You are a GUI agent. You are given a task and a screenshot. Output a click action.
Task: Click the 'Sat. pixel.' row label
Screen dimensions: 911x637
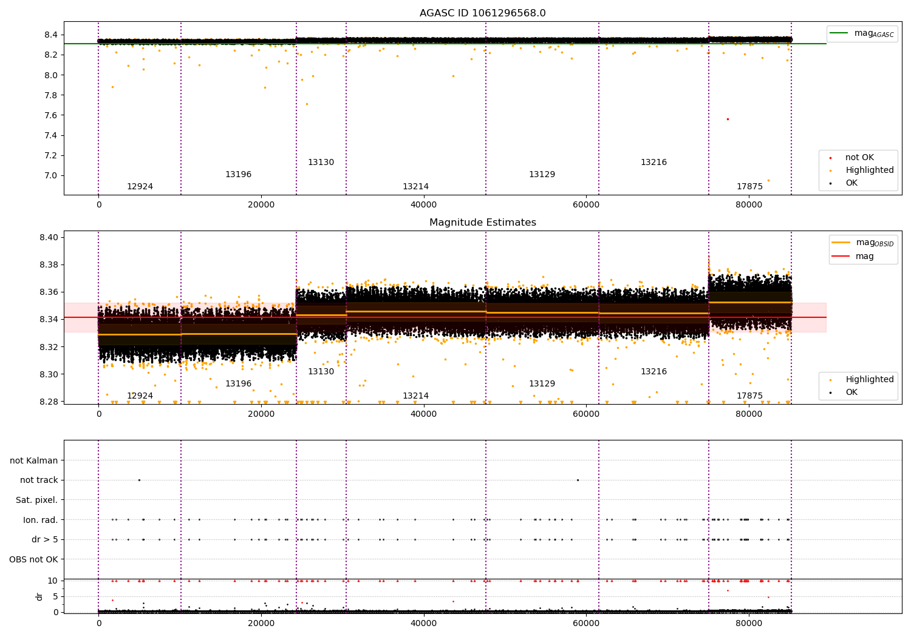point(37,500)
